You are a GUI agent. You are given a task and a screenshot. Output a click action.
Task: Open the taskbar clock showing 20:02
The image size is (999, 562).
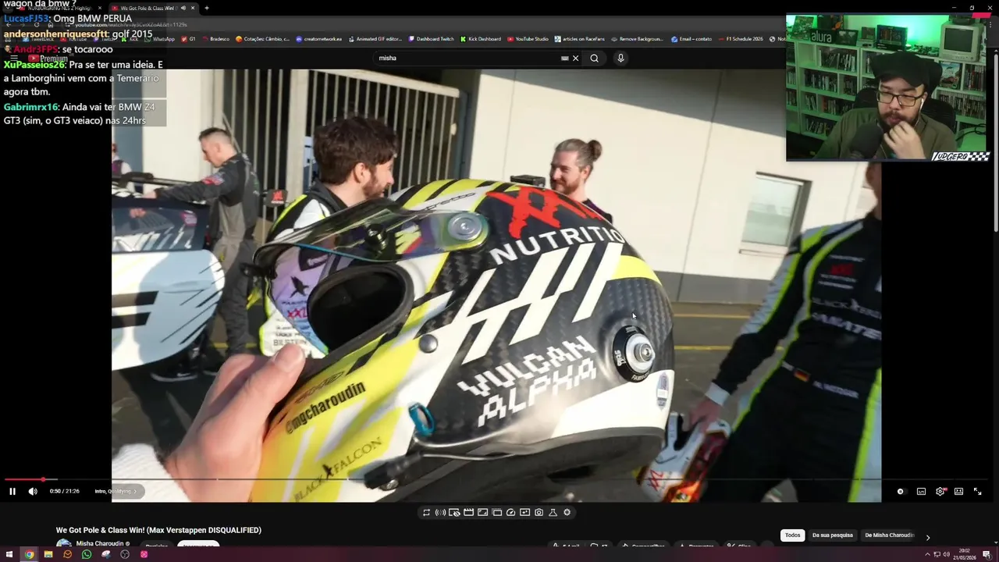pyautogui.click(x=965, y=554)
